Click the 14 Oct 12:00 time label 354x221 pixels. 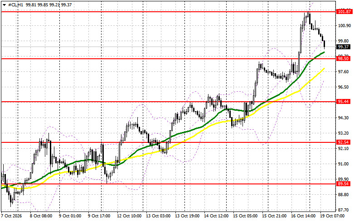[x=216, y=216]
